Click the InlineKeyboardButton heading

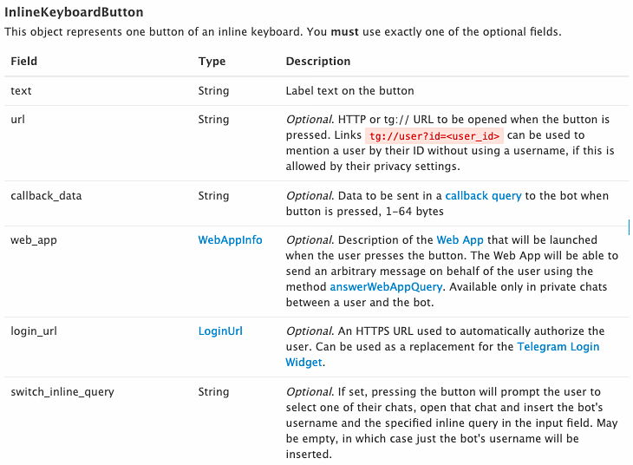point(74,12)
